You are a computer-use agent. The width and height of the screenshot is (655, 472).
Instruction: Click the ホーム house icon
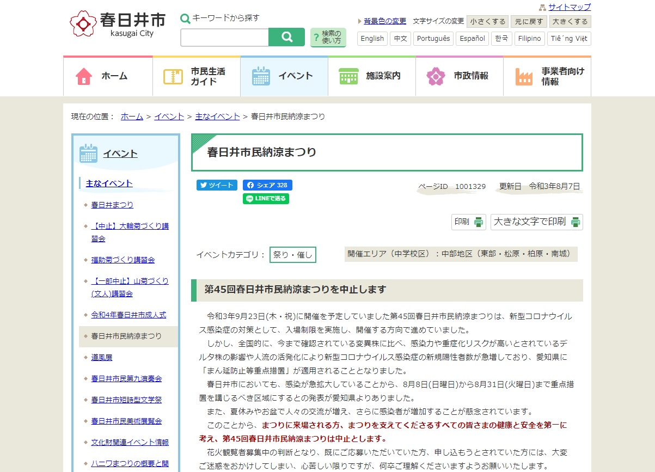(84, 76)
